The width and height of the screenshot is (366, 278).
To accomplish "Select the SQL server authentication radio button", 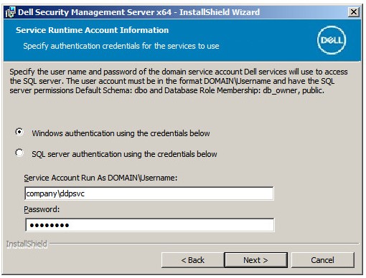I will 19,153.
